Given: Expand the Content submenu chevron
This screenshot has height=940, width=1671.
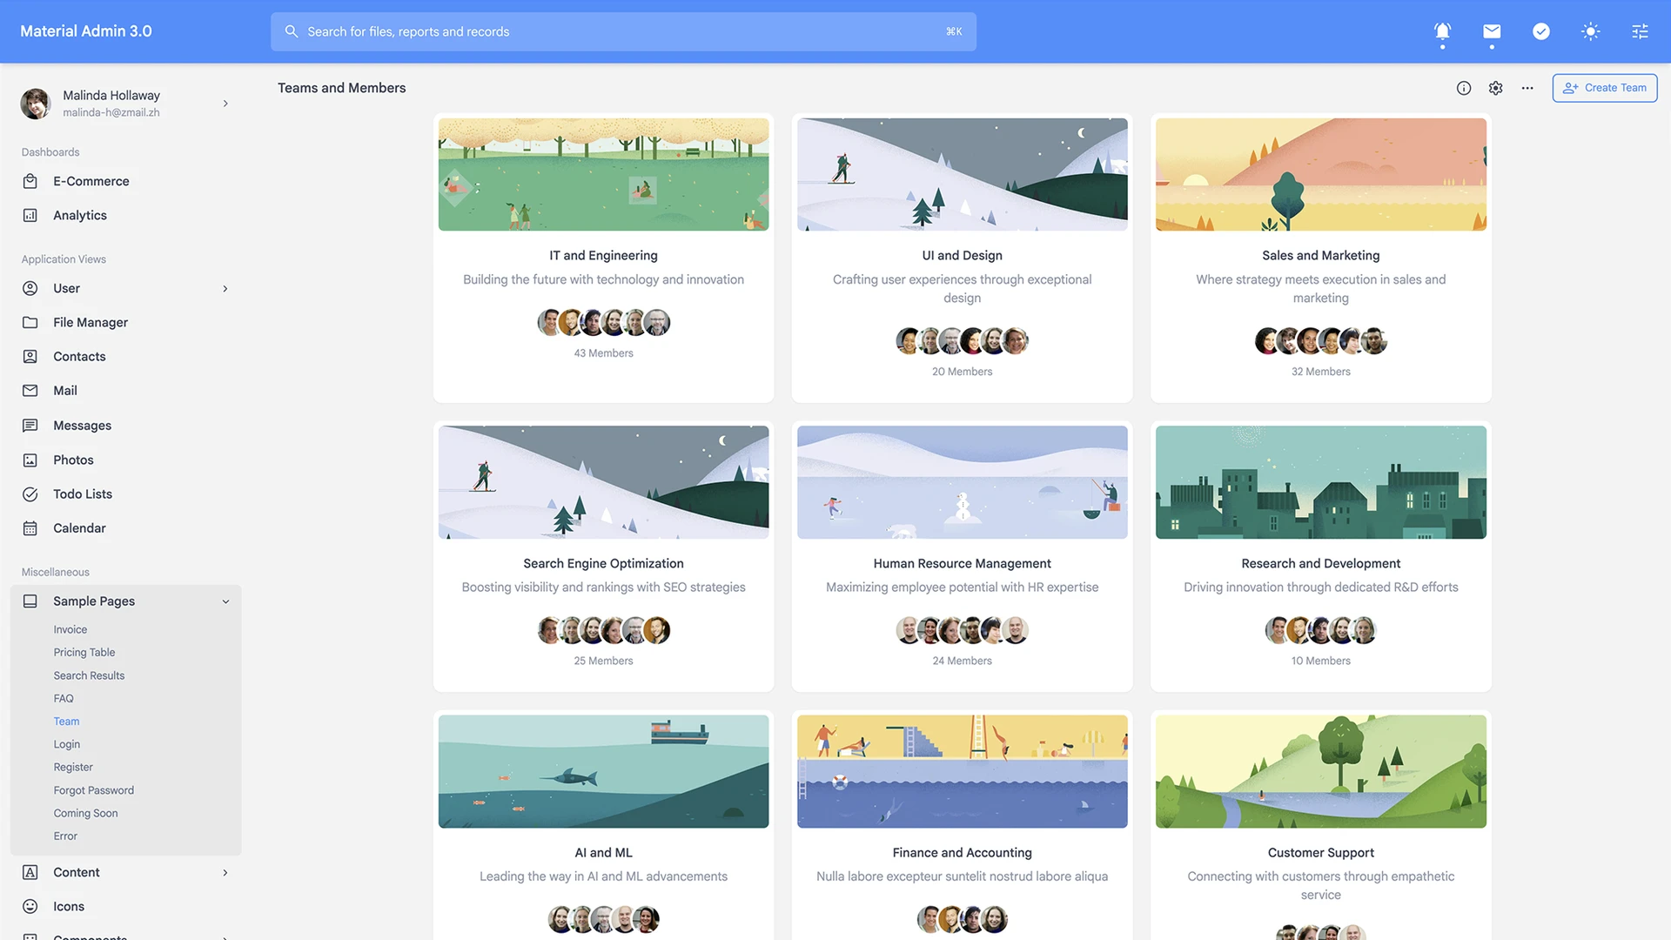Looking at the screenshot, I should tap(225, 872).
